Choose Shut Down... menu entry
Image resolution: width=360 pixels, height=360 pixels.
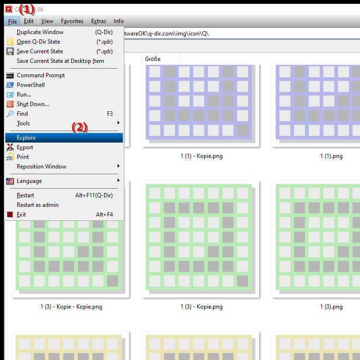64,104
